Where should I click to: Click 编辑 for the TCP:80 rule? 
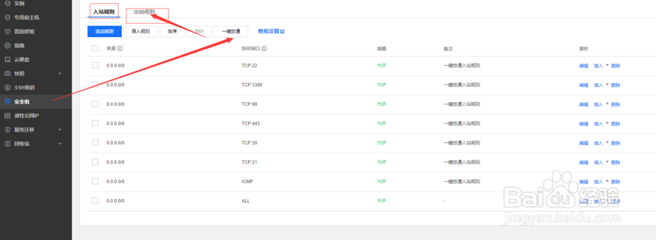tap(584, 104)
